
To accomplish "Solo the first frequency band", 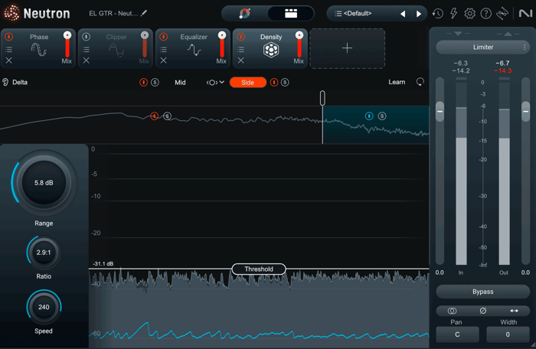I will (x=167, y=116).
